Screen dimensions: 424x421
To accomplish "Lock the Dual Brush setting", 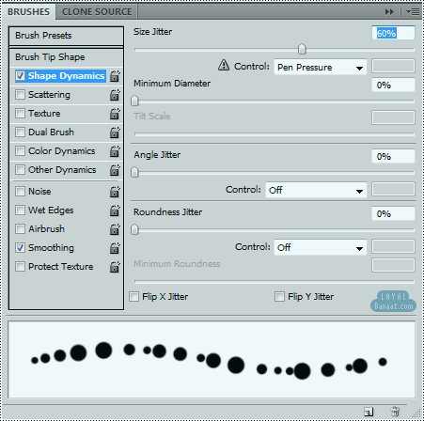I will 115,133.
